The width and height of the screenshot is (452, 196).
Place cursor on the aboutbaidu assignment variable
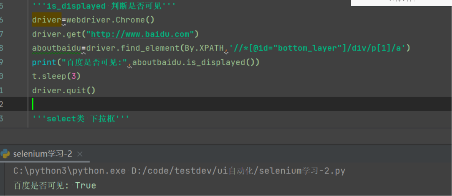56,48
